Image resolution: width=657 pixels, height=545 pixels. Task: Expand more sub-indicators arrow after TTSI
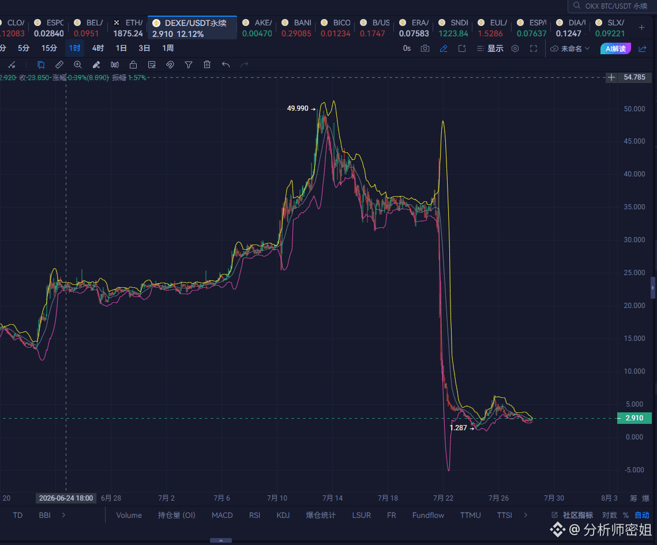pos(525,515)
